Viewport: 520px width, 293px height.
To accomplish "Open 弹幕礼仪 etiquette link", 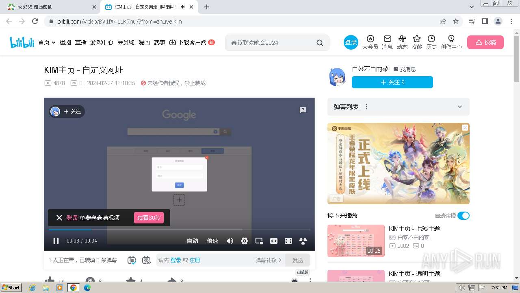I will pyautogui.click(x=268, y=260).
